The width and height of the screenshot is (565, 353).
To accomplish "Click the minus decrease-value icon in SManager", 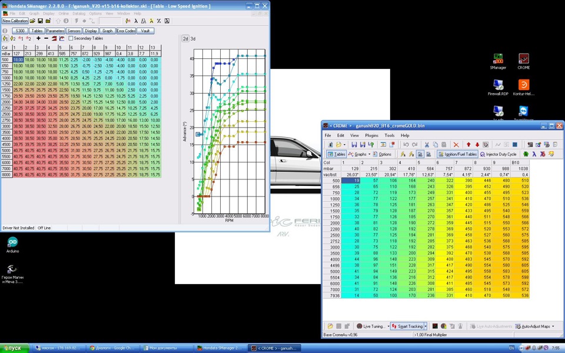I will [x=46, y=38].
